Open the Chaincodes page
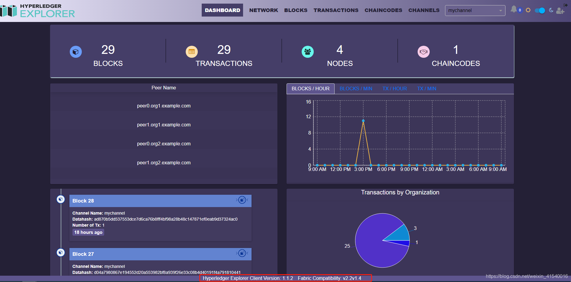Viewport: 571px width, 282px height. [383, 10]
